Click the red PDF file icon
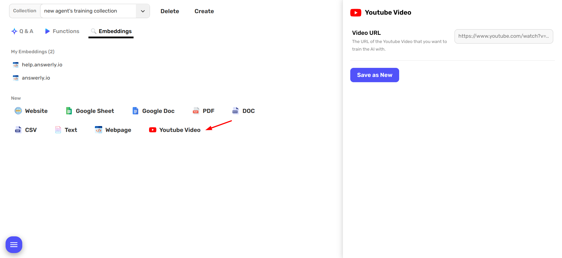Screen dimensions: 562x258 196,111
